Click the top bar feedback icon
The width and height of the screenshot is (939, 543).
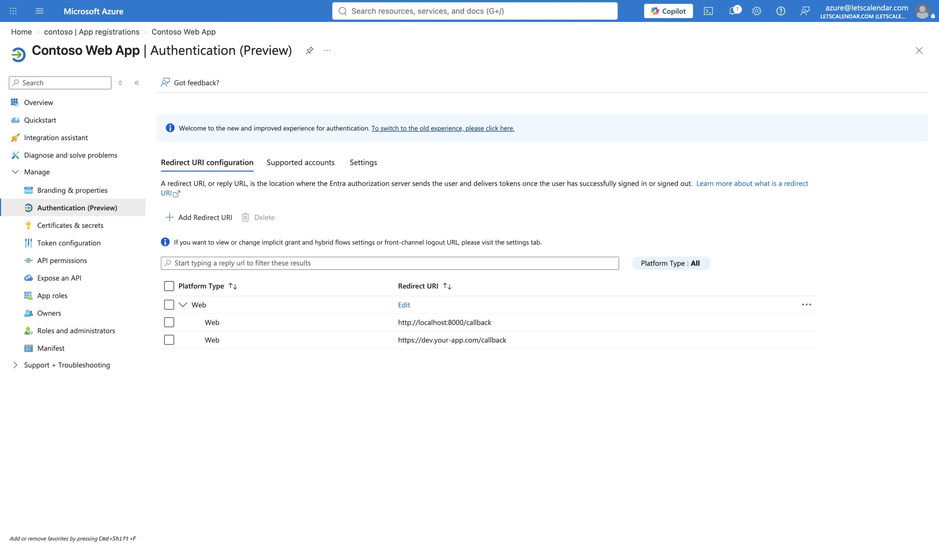click(x=805, y=11)
